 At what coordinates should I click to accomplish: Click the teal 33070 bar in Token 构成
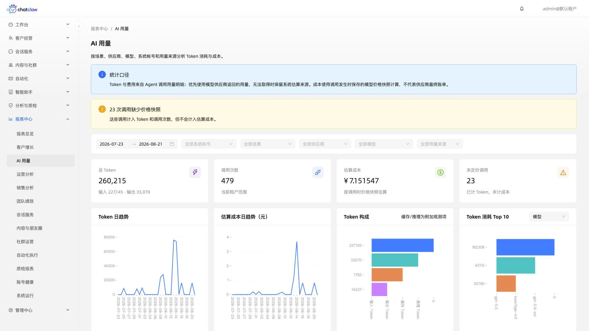(x=395, y=260)
